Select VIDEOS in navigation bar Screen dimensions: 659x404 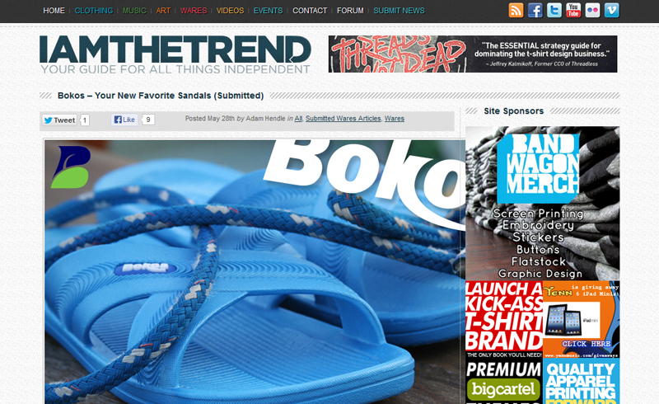click(x=231, y=11)
